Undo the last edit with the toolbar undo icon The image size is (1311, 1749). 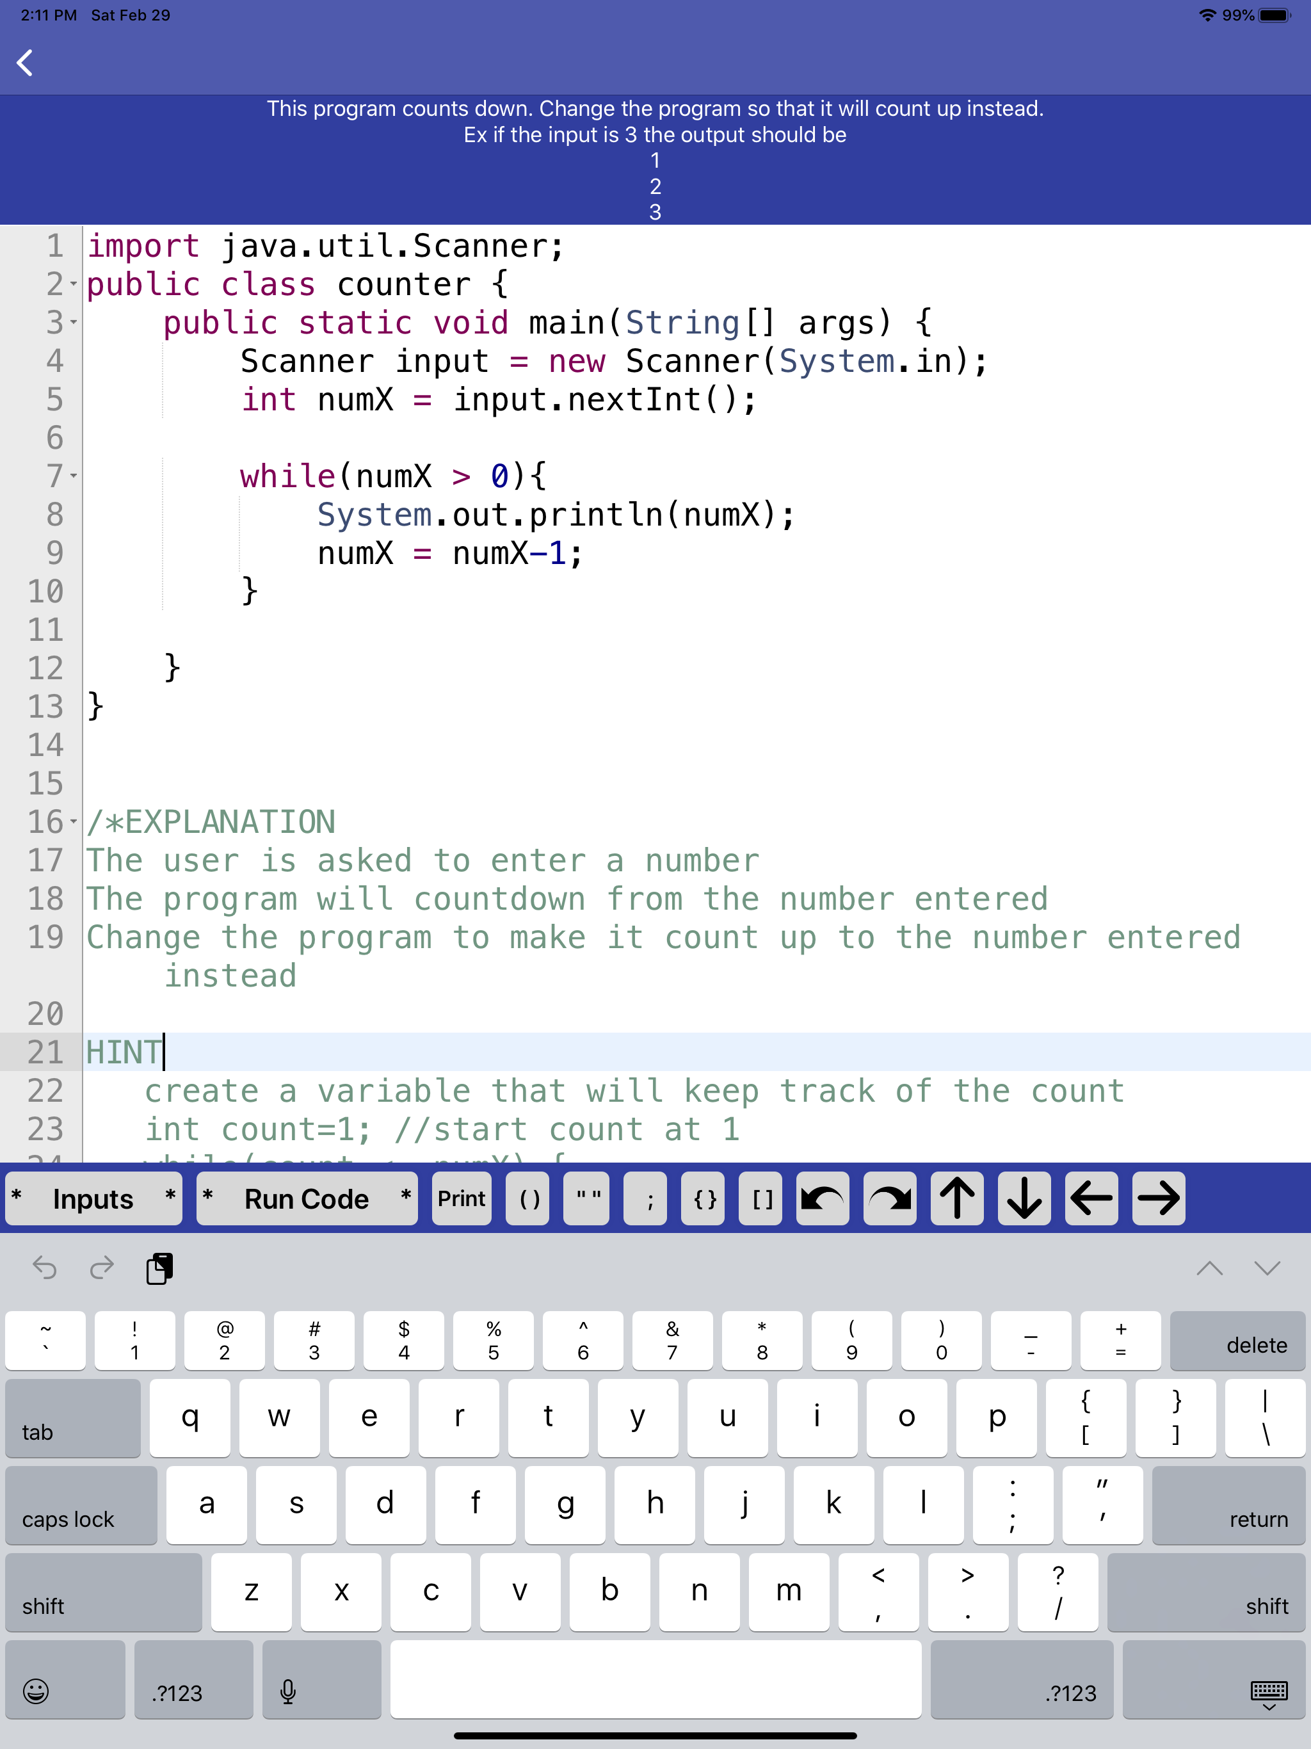pyautogui.click(x=823, y=1198)
